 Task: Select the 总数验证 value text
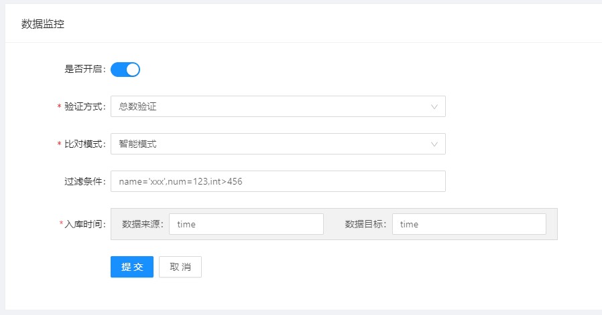[x=138, y=106]
